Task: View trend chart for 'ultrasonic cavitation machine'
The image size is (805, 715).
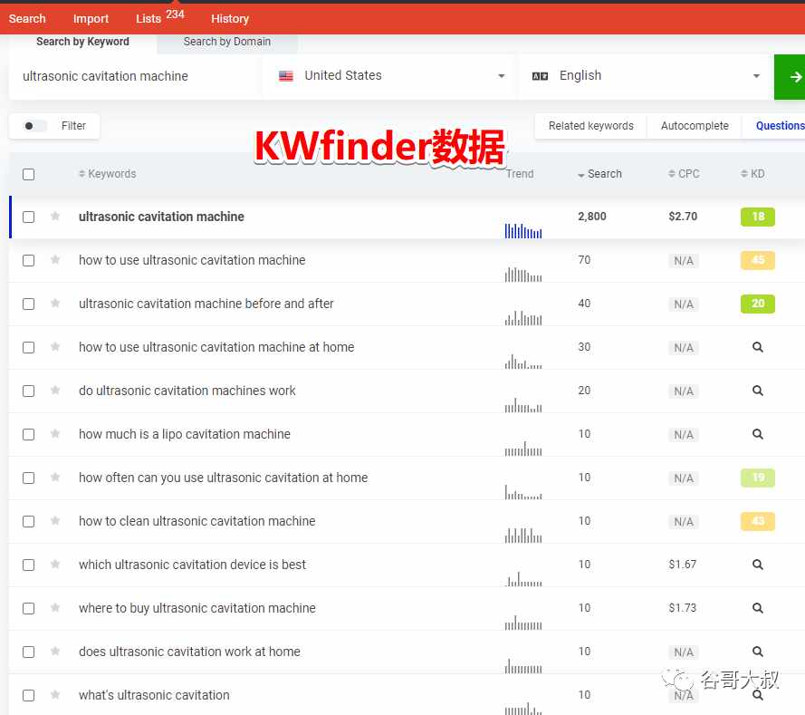Action: point(523,231)
